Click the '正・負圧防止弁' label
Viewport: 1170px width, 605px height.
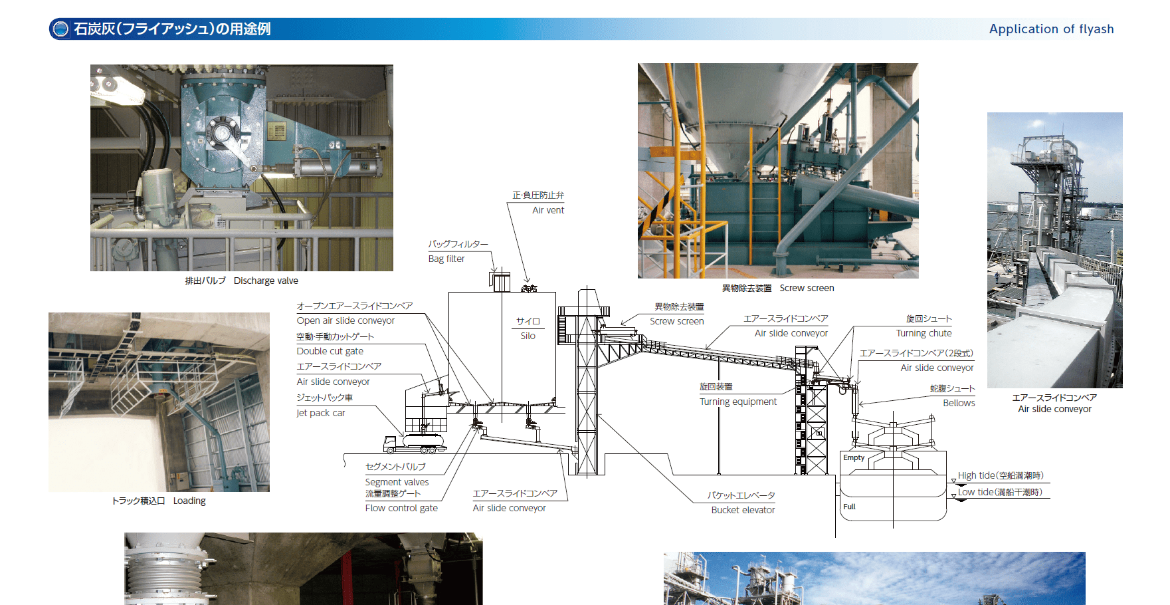pos(538,195)
